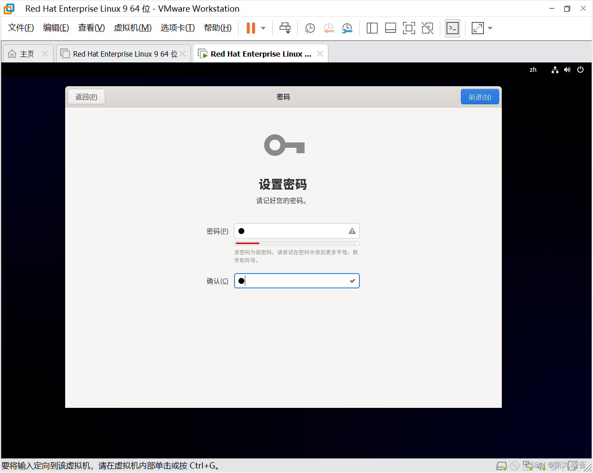
Task: Click the 前进(N) button
Action: pos(480,97)
